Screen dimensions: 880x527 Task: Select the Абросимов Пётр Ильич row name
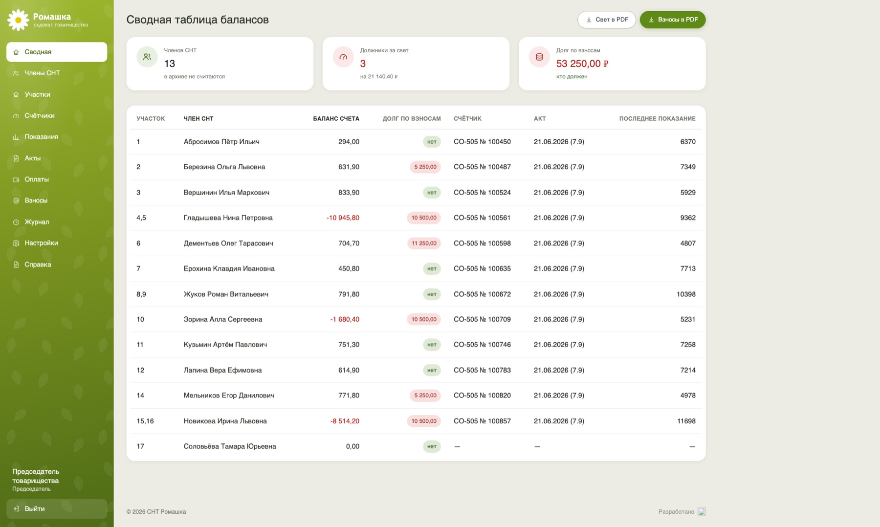tap(221, 142)
